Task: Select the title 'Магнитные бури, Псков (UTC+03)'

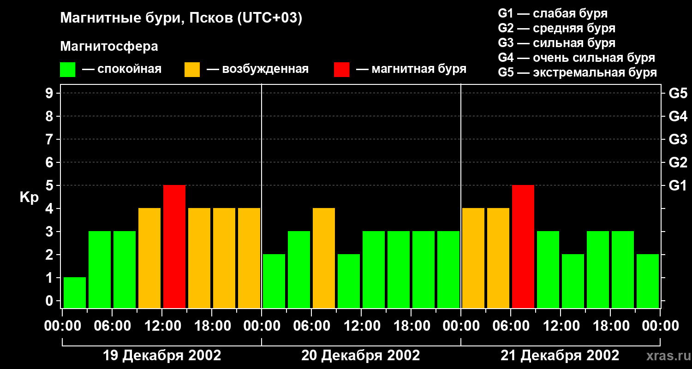Action: [181, 18]
